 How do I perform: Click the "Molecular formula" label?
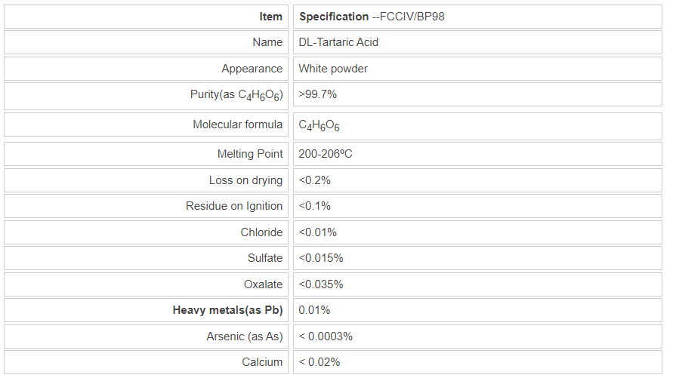click(237, 124)
